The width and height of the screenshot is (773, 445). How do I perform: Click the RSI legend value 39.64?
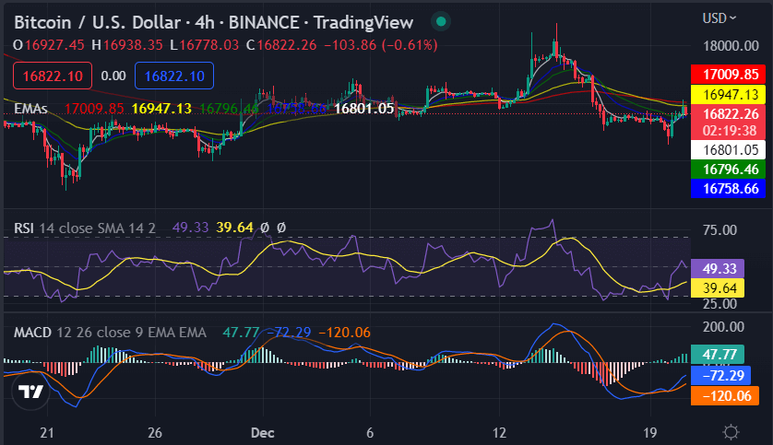[x=234, y=228]
